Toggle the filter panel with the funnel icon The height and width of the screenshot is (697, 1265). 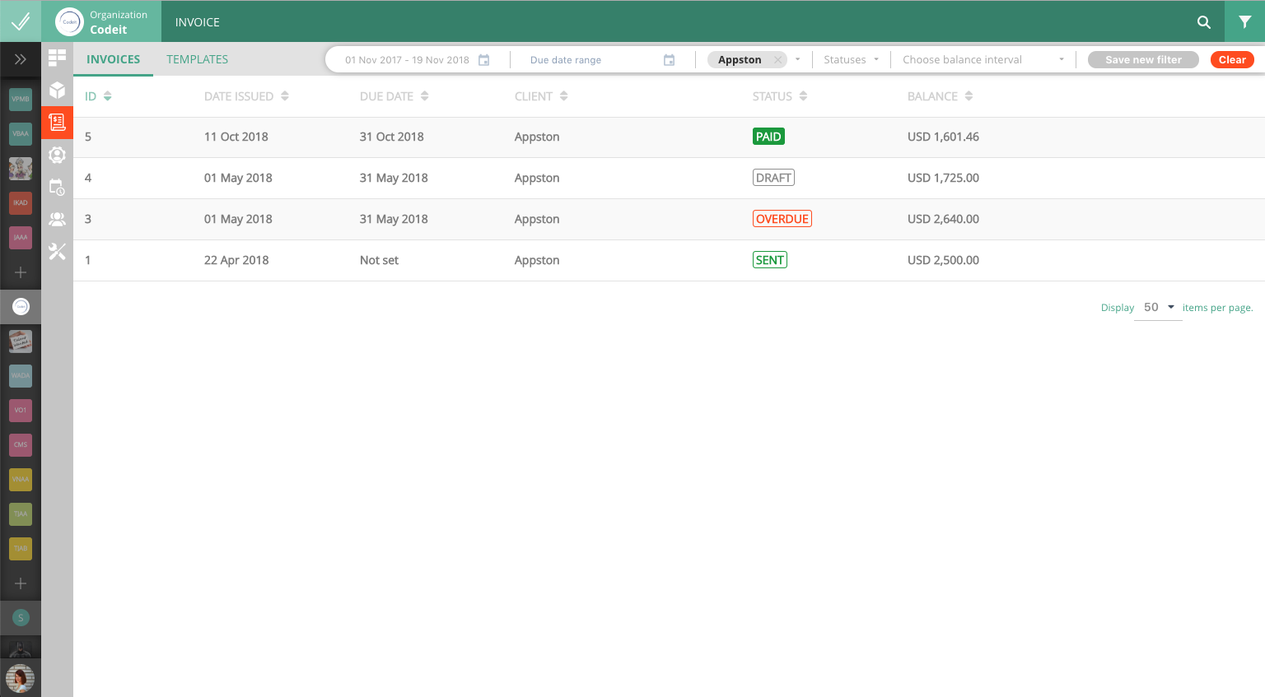1244,22
